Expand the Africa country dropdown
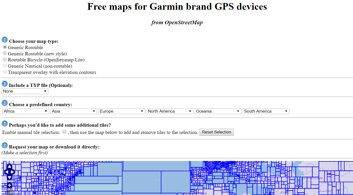Screen dimensions: 353x195 (x=25, y=111)
